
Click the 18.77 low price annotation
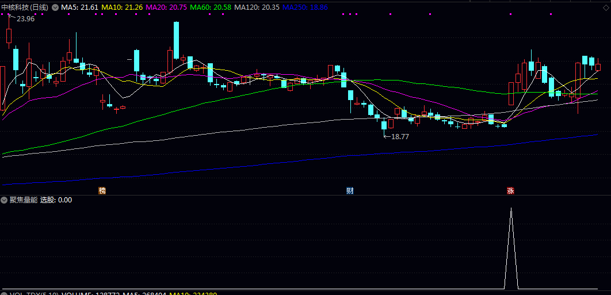point(399,137)
